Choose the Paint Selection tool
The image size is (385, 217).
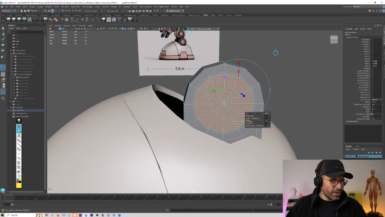pyautogui.click(x=3, y=39)
